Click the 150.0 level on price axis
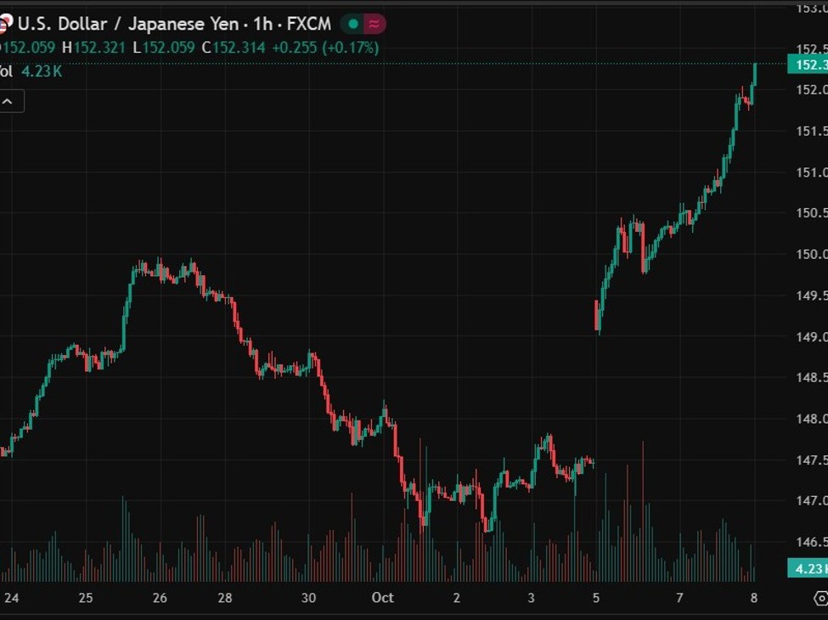828x620 pixels. (x=810, y=254)
